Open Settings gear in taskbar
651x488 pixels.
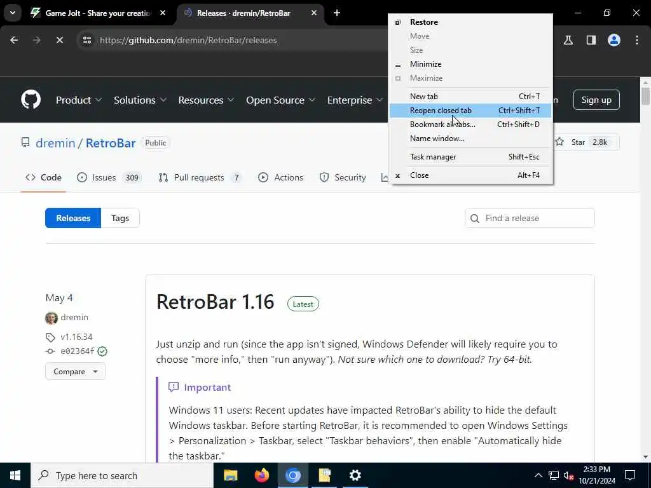355,475
